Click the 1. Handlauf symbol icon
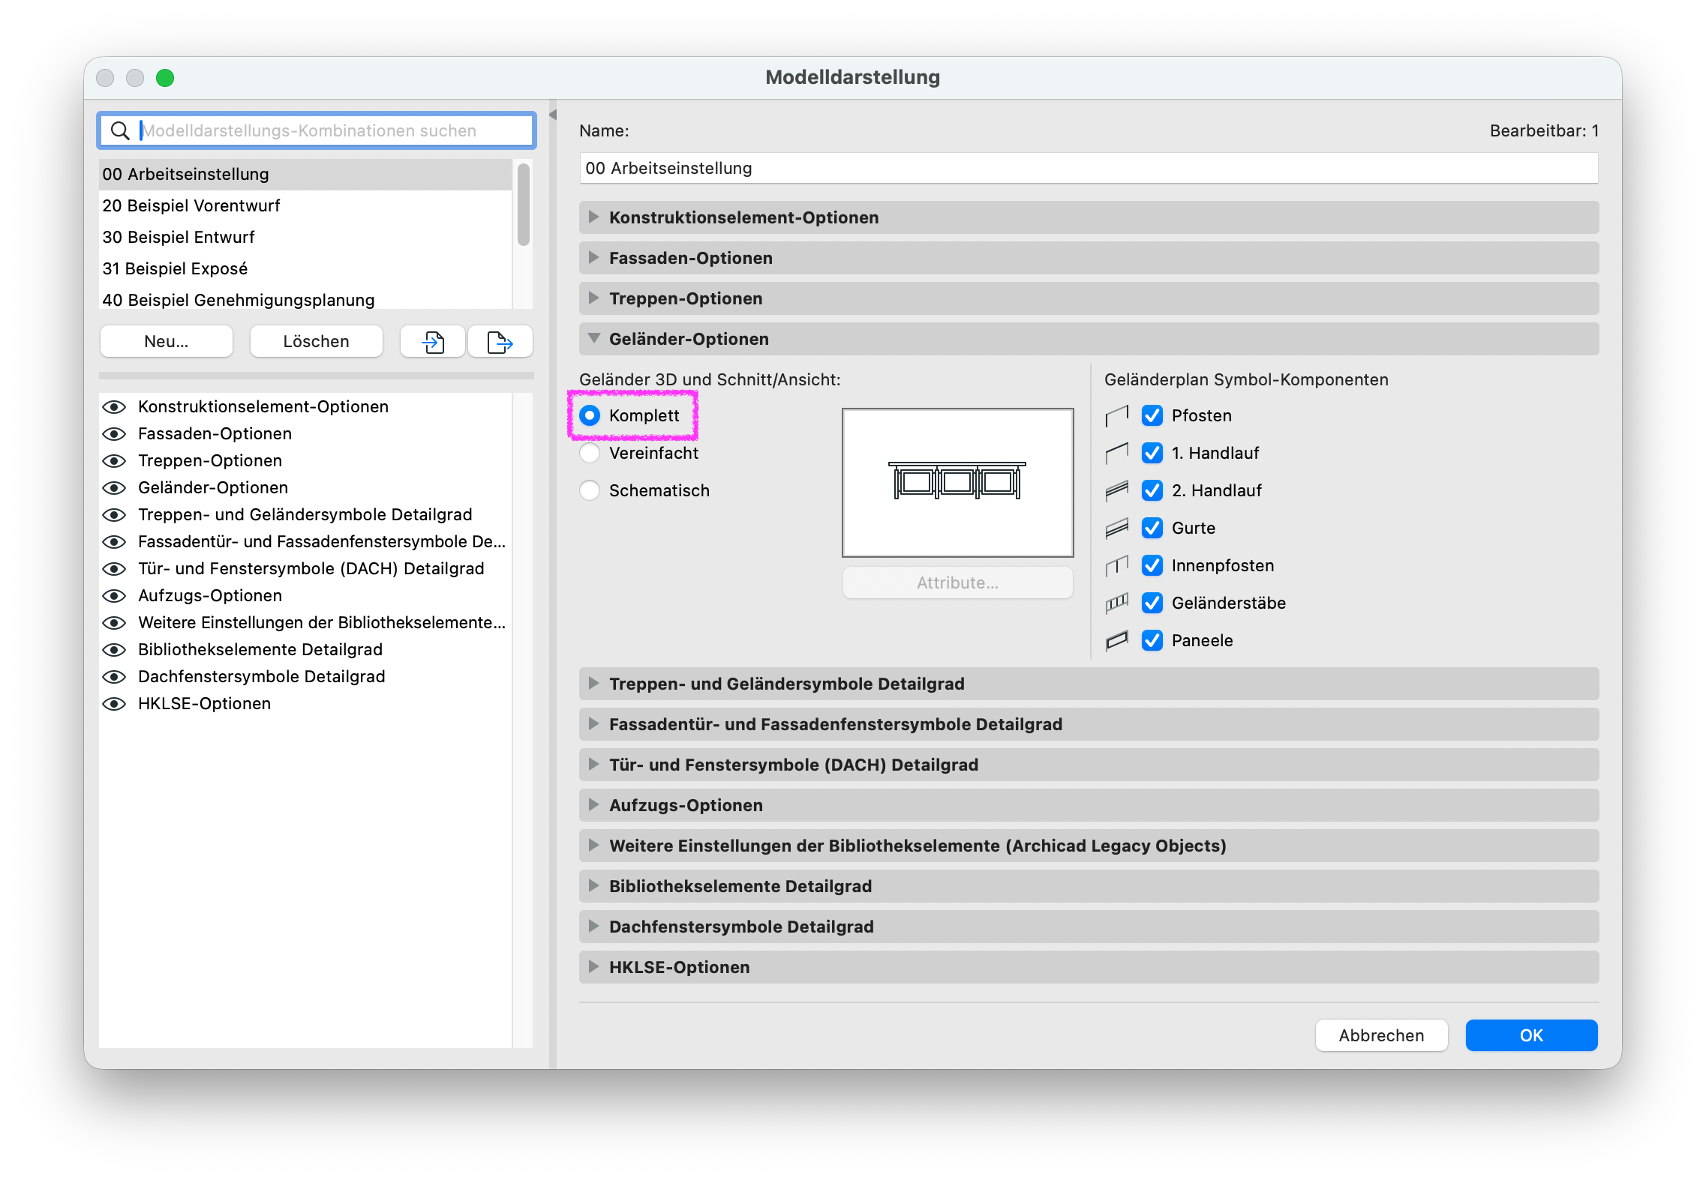 coord(1116,453)
